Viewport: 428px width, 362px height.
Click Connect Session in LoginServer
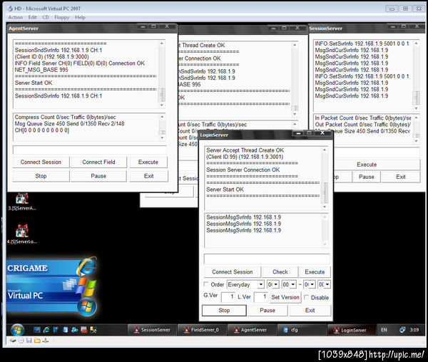pyautogui.click(x=233, y=272)
